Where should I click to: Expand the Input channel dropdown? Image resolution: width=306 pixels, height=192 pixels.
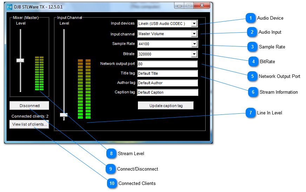coord(194,34)
